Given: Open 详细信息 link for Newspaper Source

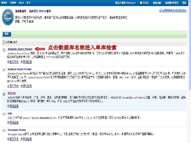Looking at the screenshot, I should coord(27,139).
